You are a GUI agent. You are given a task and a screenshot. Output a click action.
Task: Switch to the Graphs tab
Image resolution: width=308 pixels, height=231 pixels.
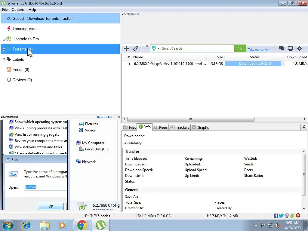pyautogui.click(x=200, y=127)
